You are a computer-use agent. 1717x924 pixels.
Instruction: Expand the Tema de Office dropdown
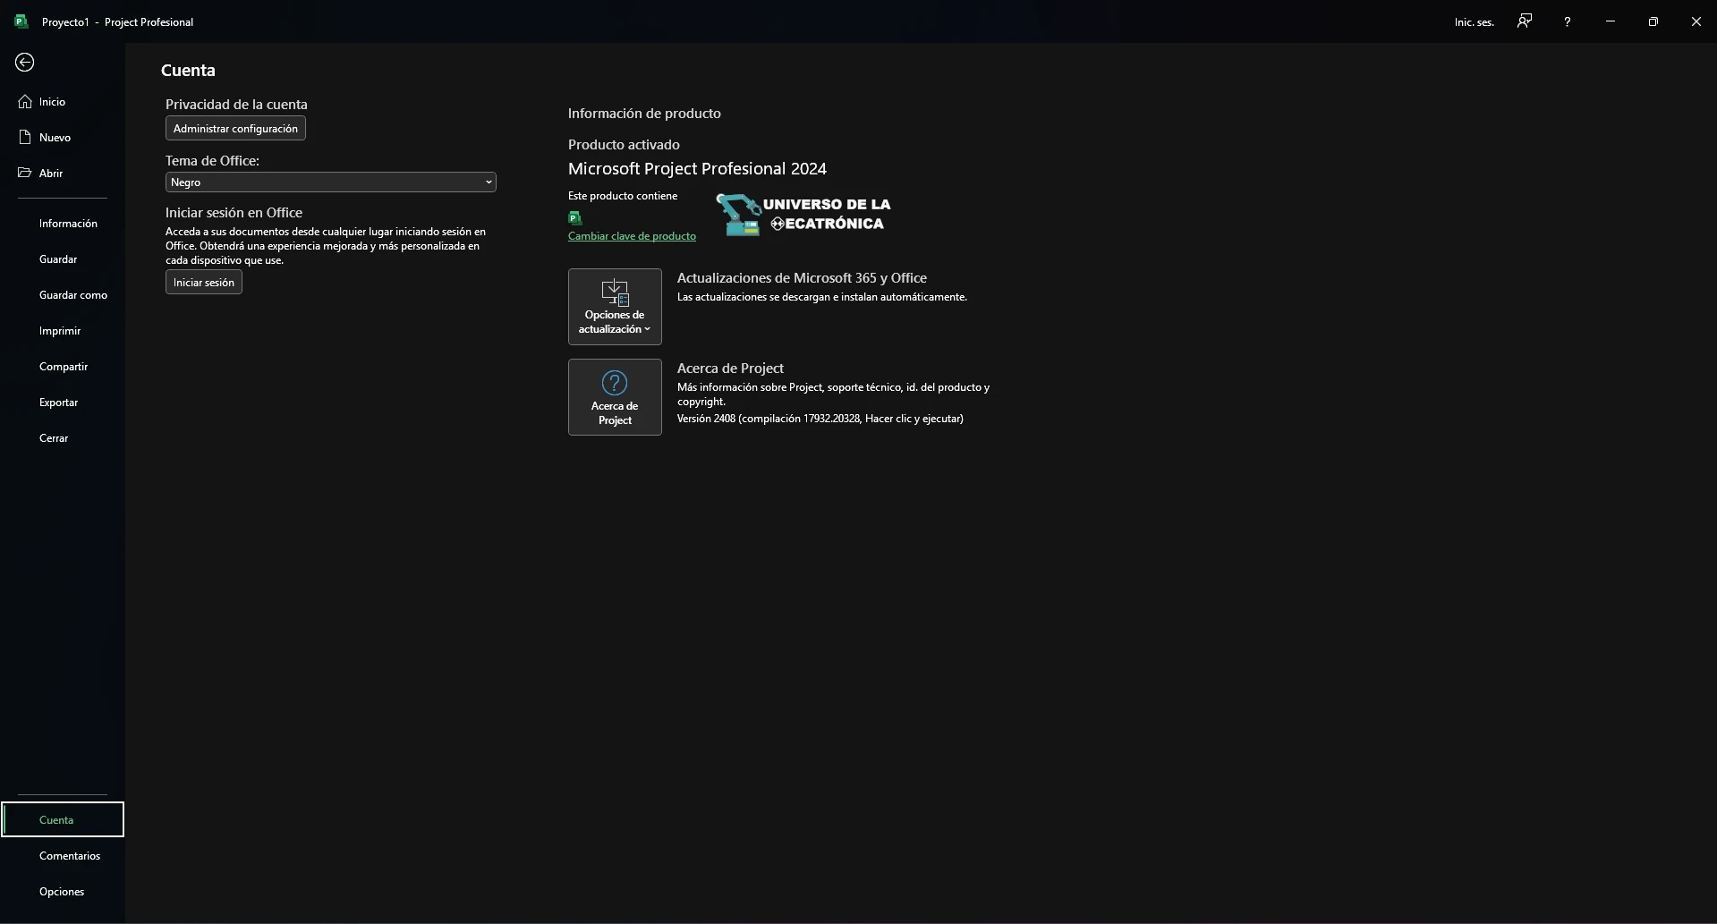[330, 182]
